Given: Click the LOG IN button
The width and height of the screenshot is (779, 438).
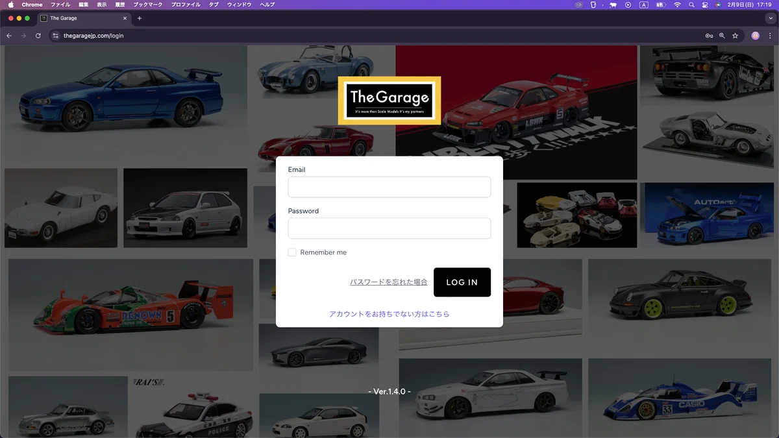Looking at the screenshot, I should pyautogui.click(x=462, y=282).
